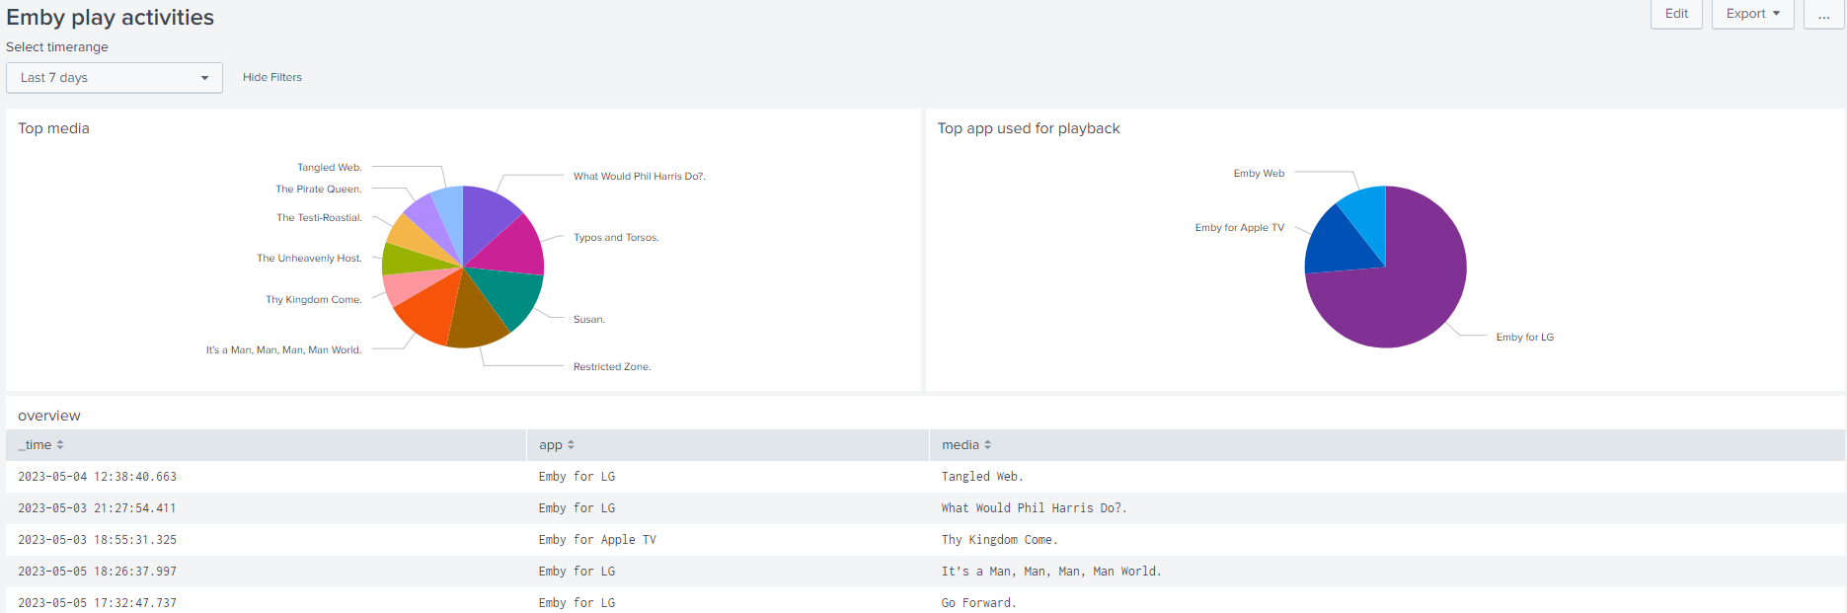
Task: Open the Export dropdown button
Action: [x=1752, y=14]
